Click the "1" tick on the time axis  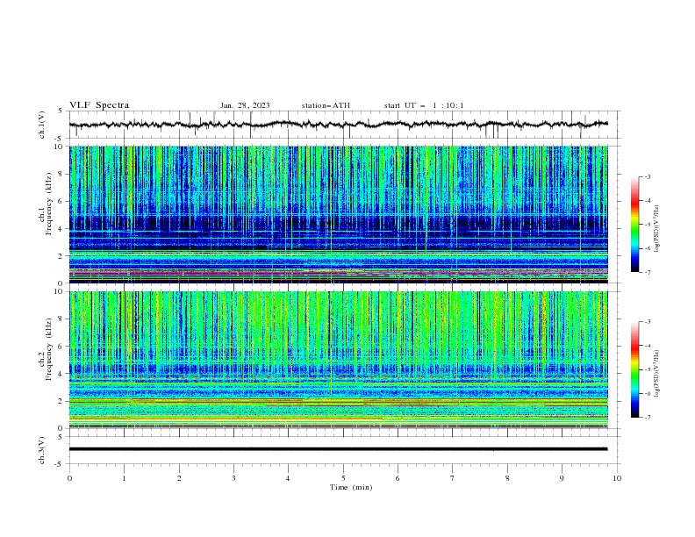[124, 478]
